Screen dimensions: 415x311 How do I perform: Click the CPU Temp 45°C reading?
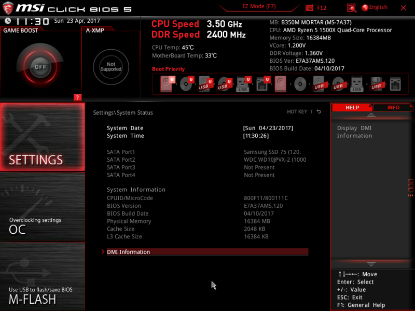coord(173,48)
